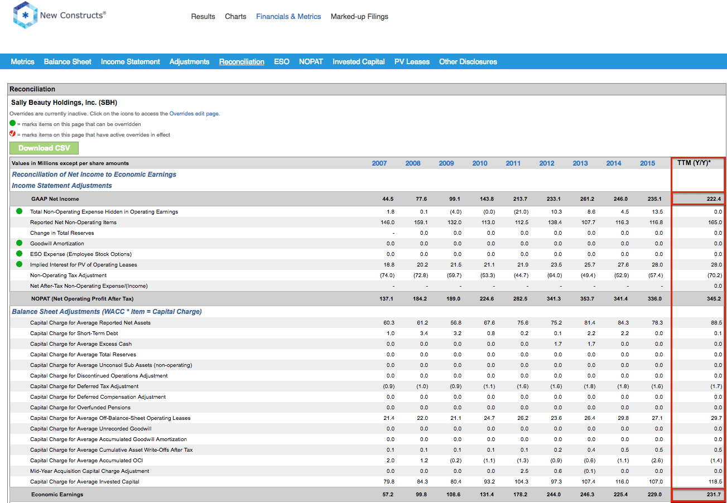Click the TTM (Y/Y)* column header
This screenshot has height=503, width=727.
(694, 163)
